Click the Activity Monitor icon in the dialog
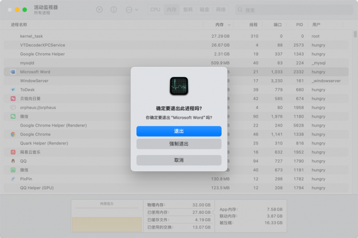Screen dimensions: 358x238 (178, 86)
